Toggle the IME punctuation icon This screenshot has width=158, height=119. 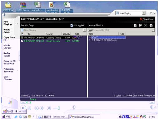[20, 112]
